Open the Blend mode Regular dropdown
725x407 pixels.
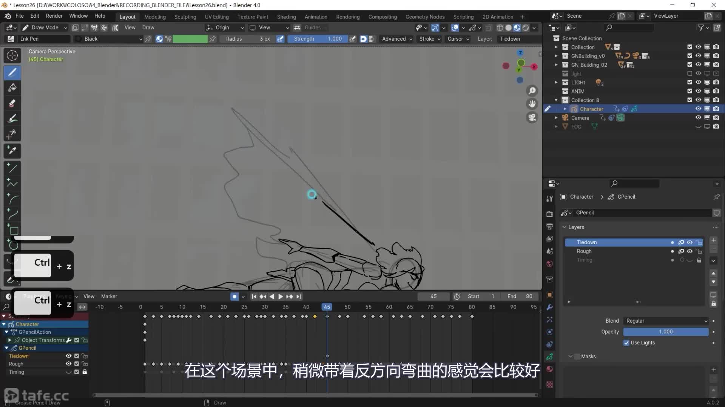click(x=666, y=321)
